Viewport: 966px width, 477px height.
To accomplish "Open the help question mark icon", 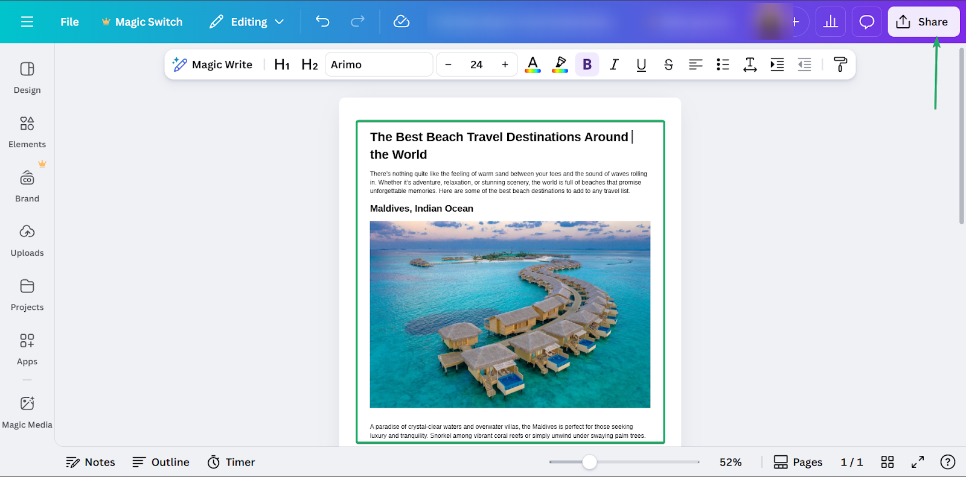I will click(947, 462).
